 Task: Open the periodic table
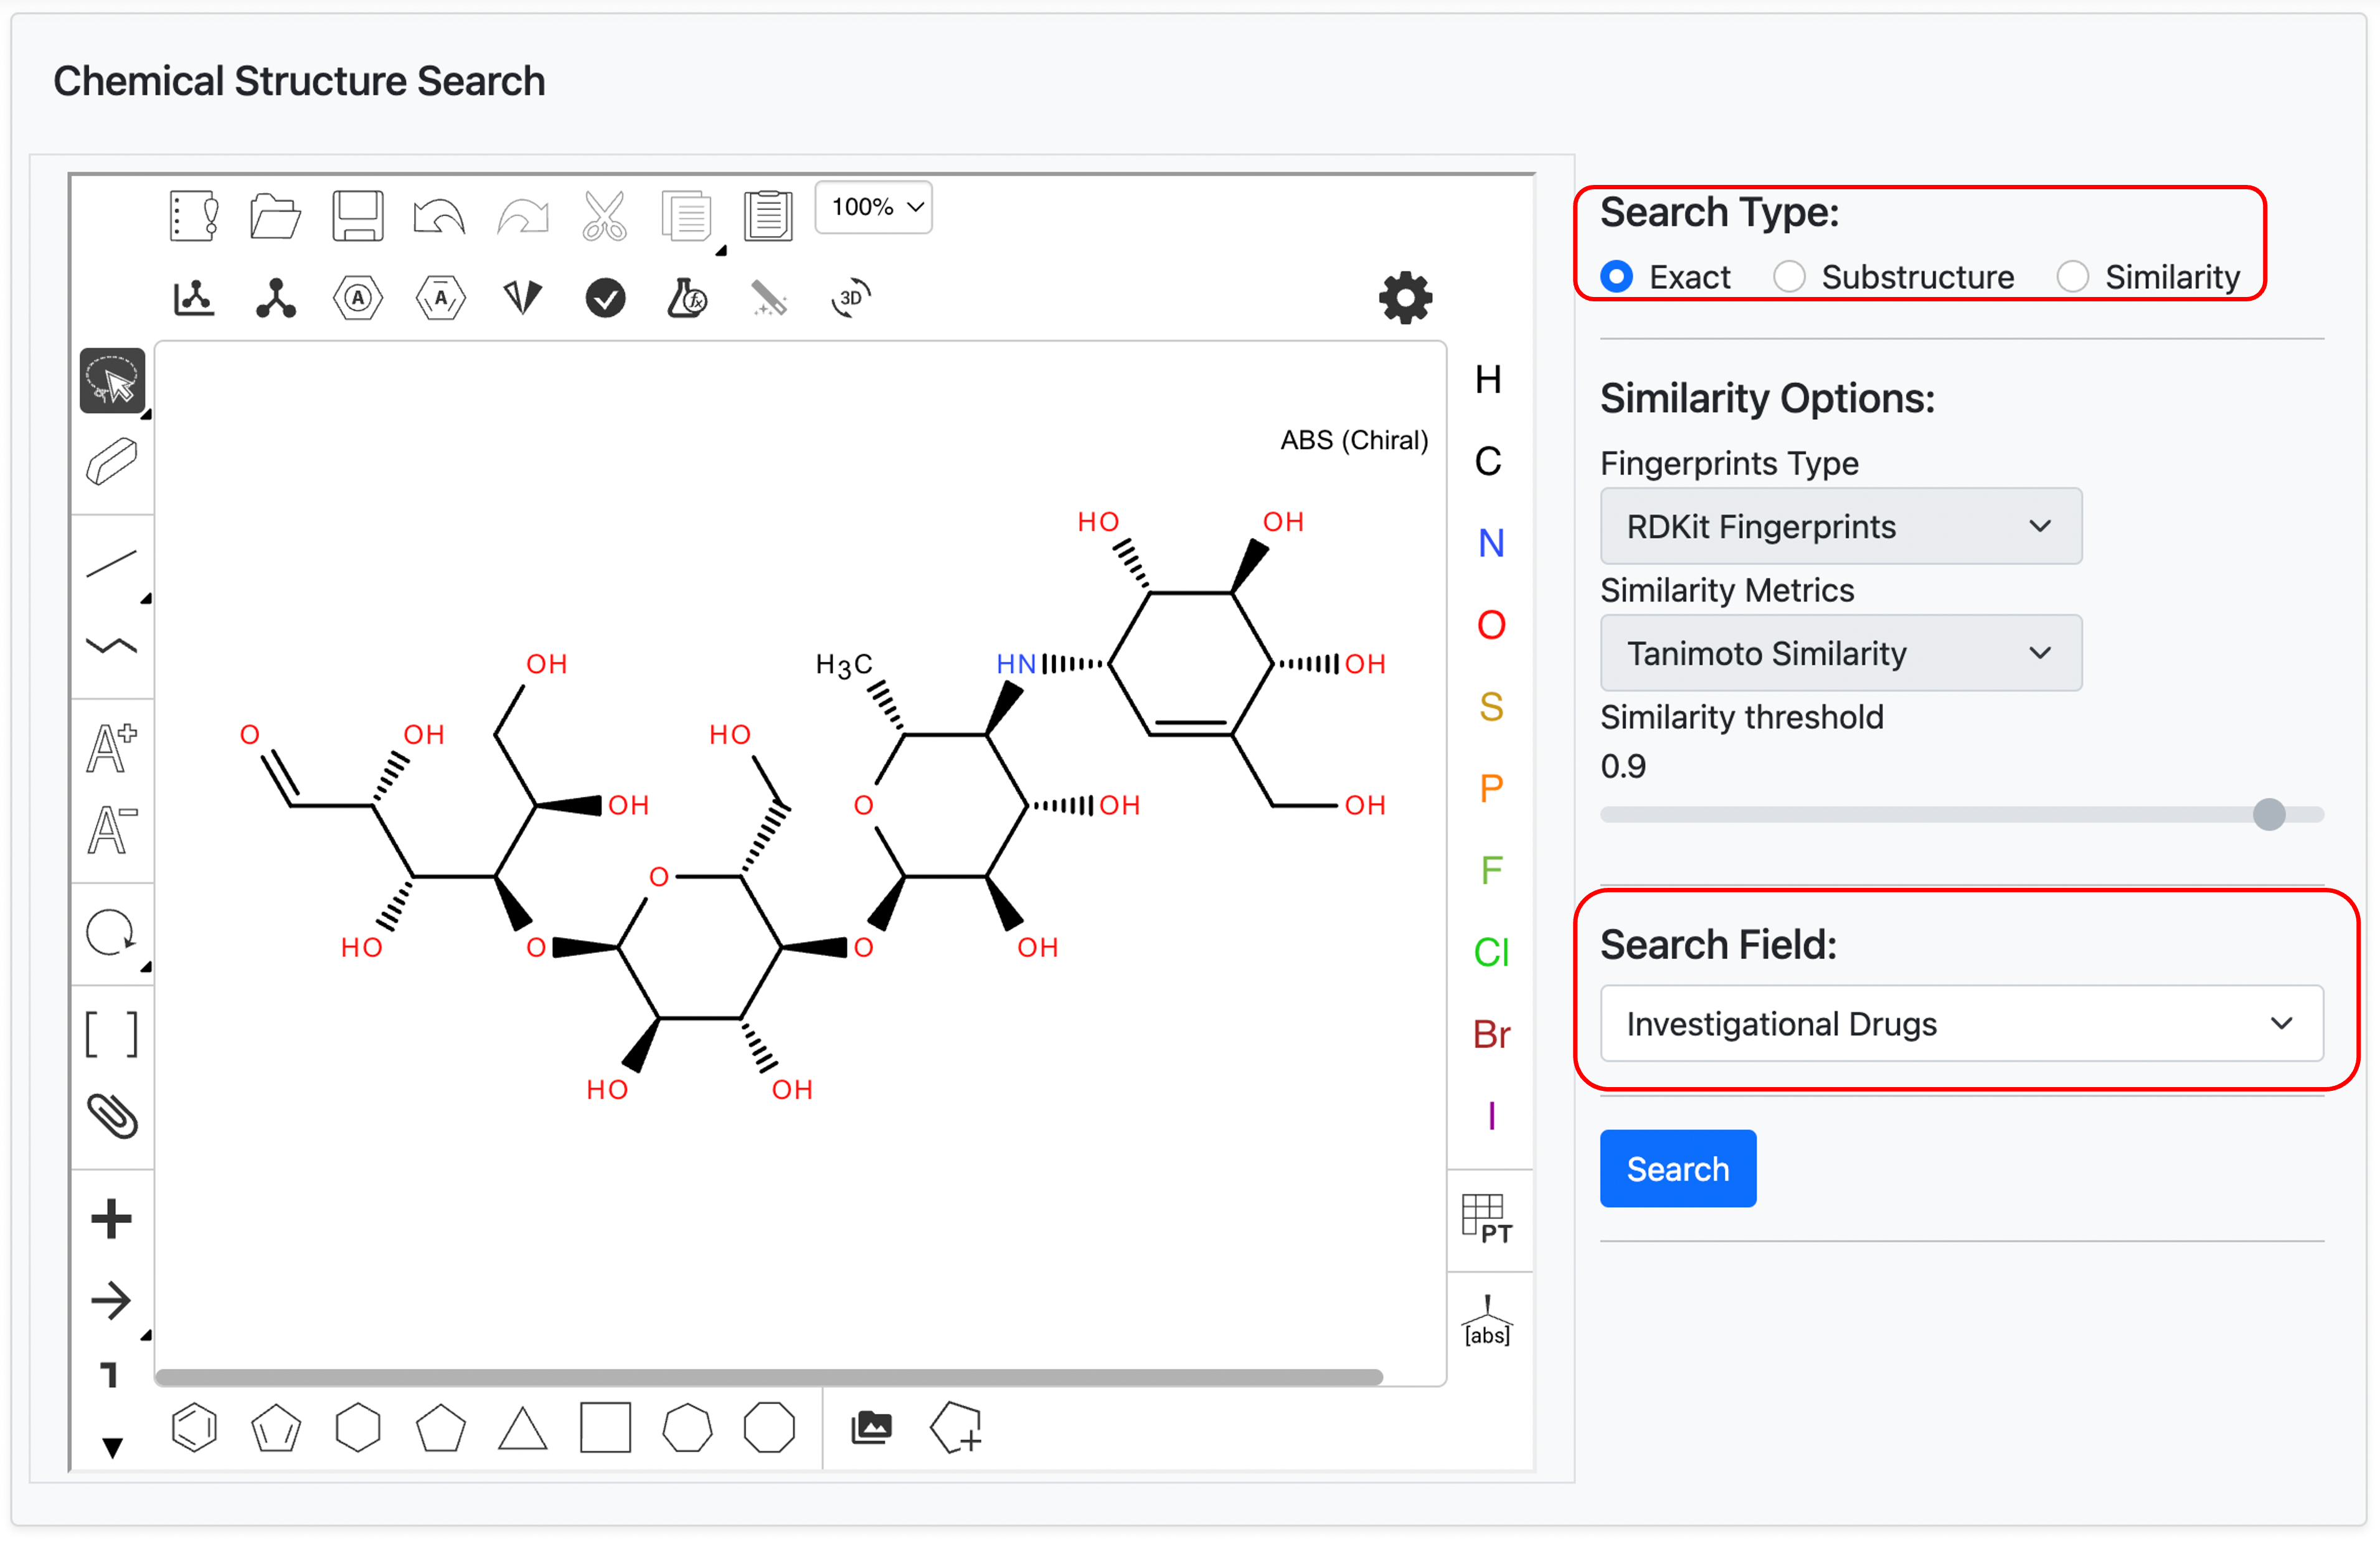1488,1219
